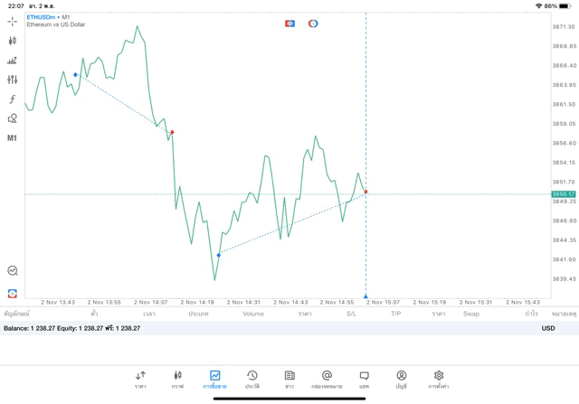The height and width of the screenshot is (404, 579).
Task: Tap the square blue-red icon at top center
Action: pos(289,23)
